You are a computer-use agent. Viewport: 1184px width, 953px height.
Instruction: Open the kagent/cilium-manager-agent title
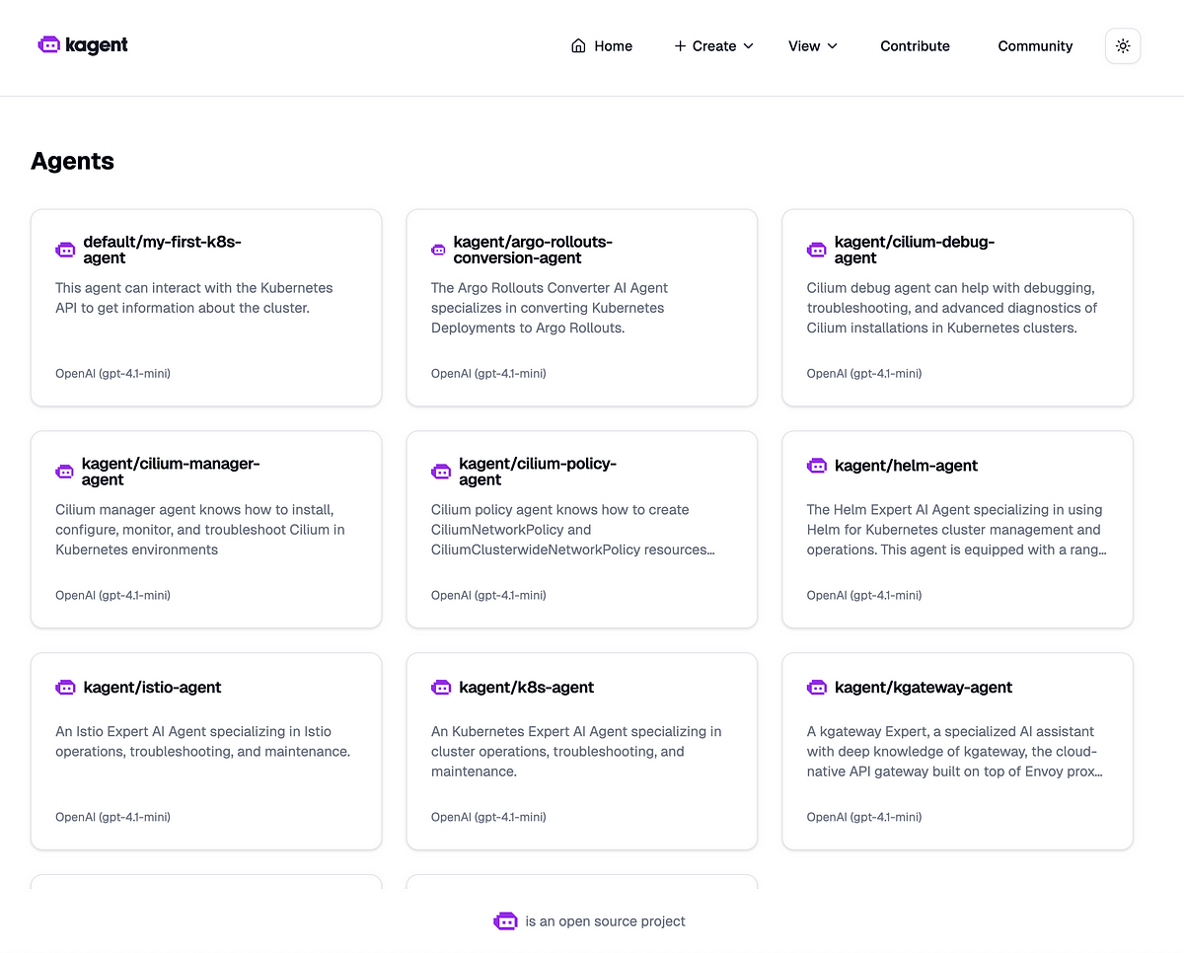coord(171,472)
